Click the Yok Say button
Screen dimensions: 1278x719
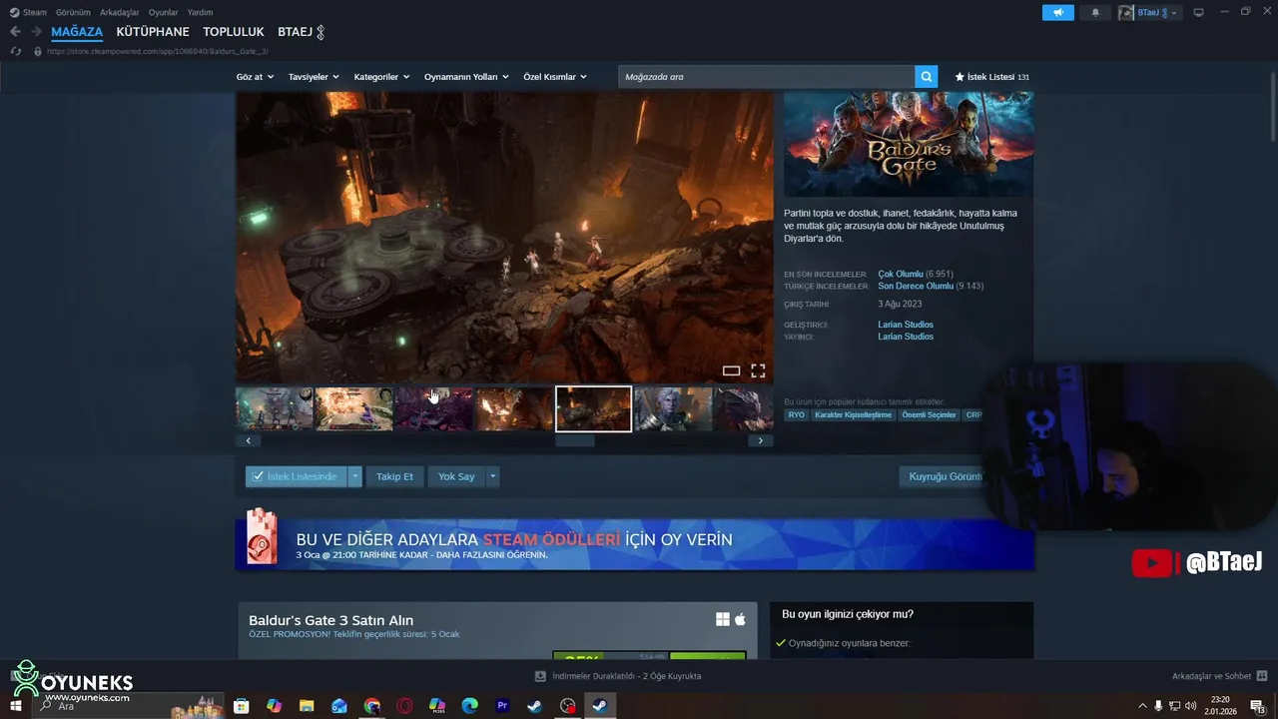(456, 476)
